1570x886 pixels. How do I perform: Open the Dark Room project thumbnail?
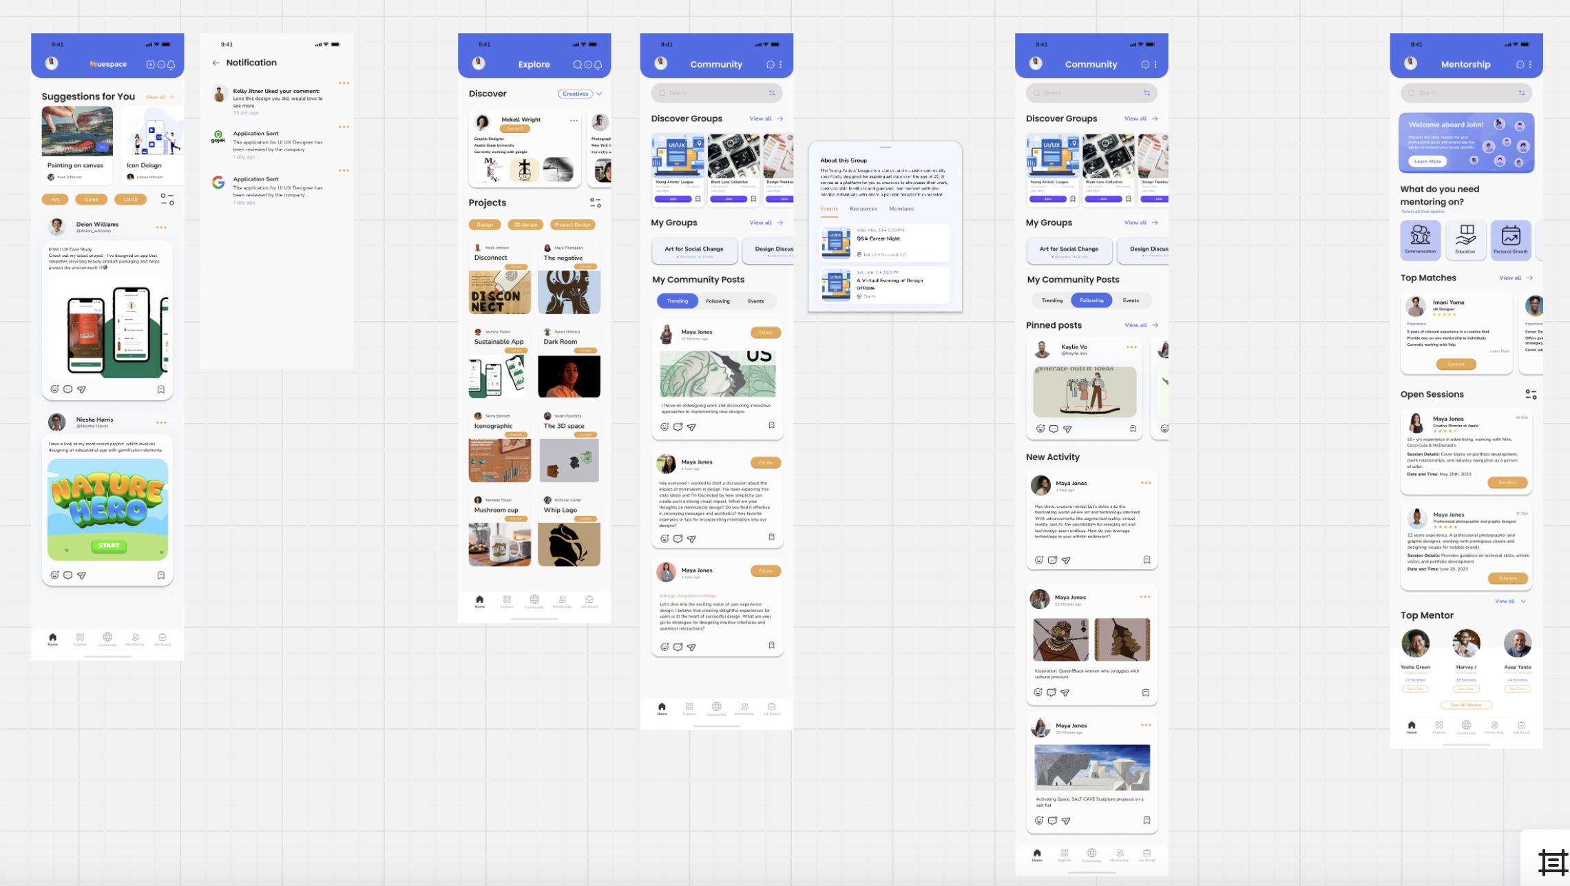click(569, 376)
